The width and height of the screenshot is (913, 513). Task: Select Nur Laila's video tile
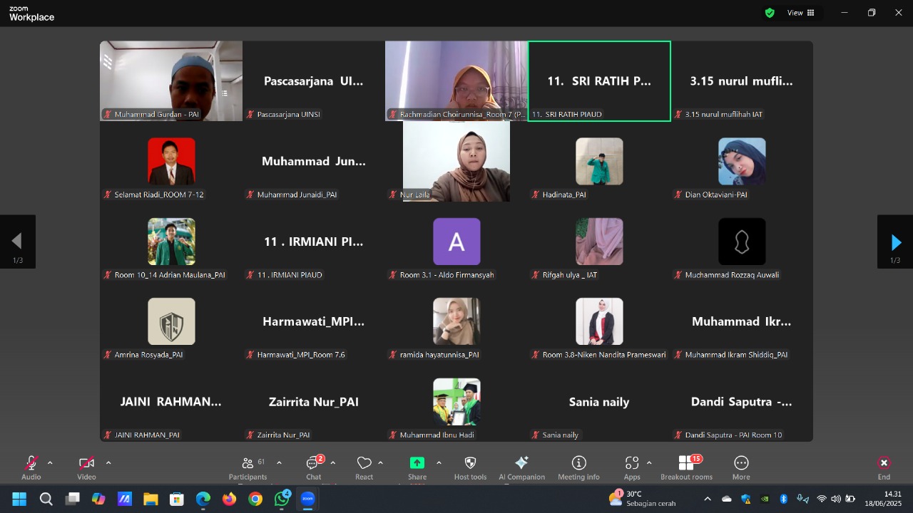(456, 162)
